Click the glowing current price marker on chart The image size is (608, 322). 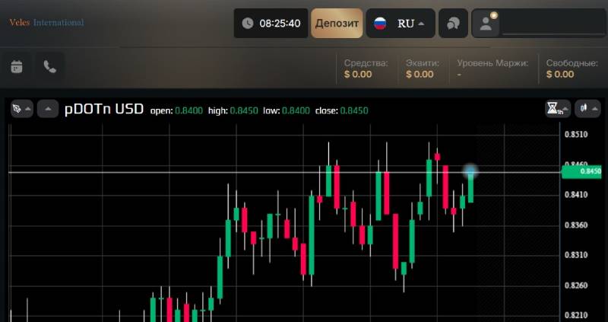pos(470,171)
